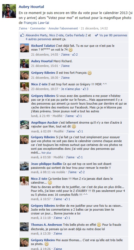This screenshot has width=134, height=250.
Task: Like the main post with J'aime
Action: 23,28
